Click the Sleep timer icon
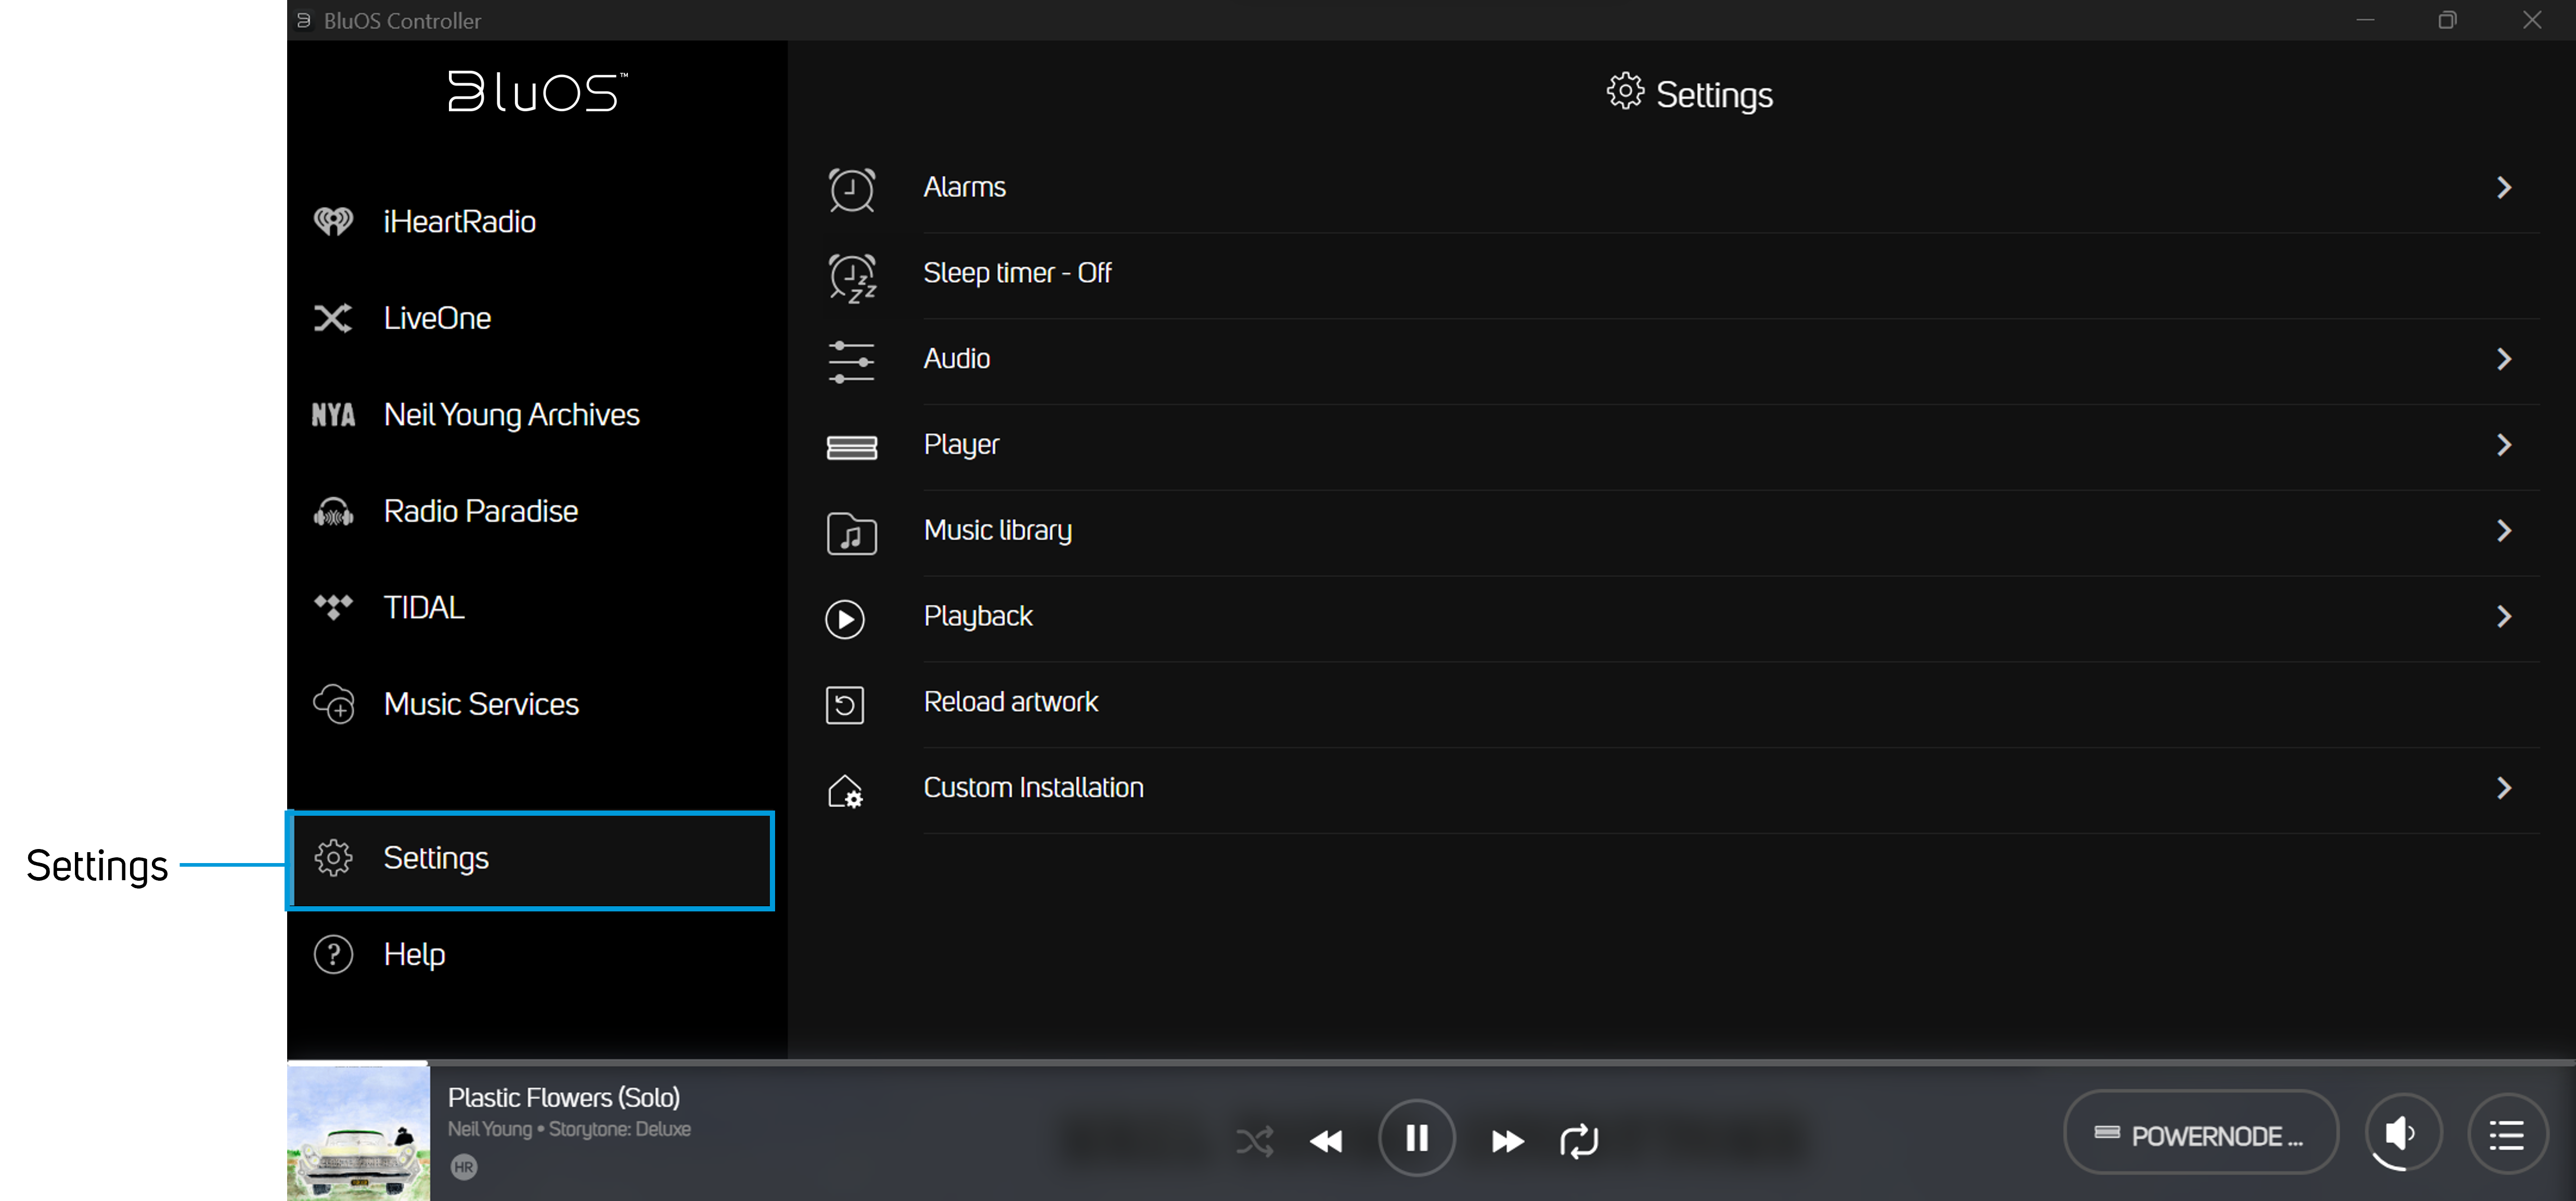Viewport: 2576px width, 1201px height. (851, 276)
